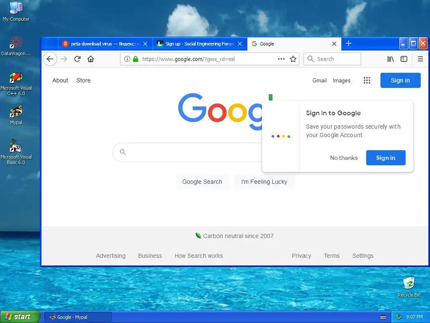Open page actions three-dot menu in URL bar
The height and width of the screenshot is (323, 430).
click(x=281, y=59)
